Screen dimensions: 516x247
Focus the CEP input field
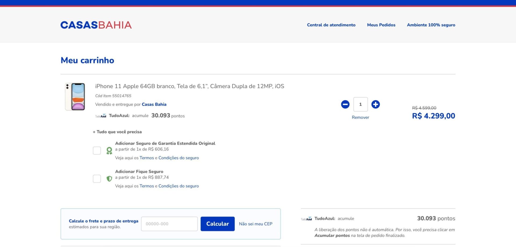tap(169, 224)
